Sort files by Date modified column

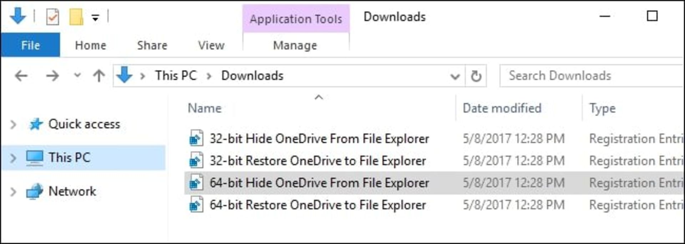click(x=502, y=108)
